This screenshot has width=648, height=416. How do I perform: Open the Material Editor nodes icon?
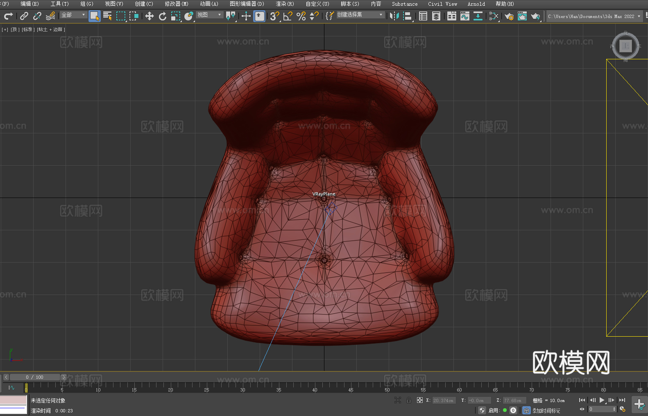(x=494, y=16)
